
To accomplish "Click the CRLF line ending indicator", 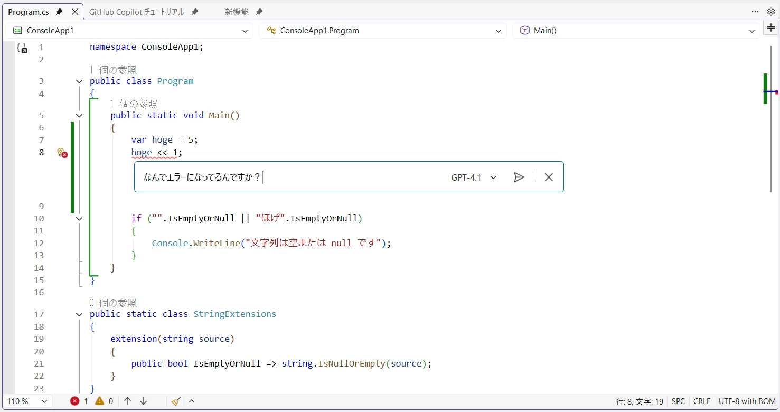I will tap(701, 401).
